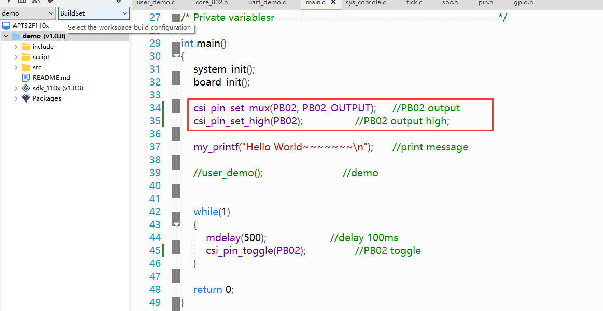Image resolution: width=603 pixels, height=311 pixels.
Task: Close the main.c editor tab
Action: point(333,3)
